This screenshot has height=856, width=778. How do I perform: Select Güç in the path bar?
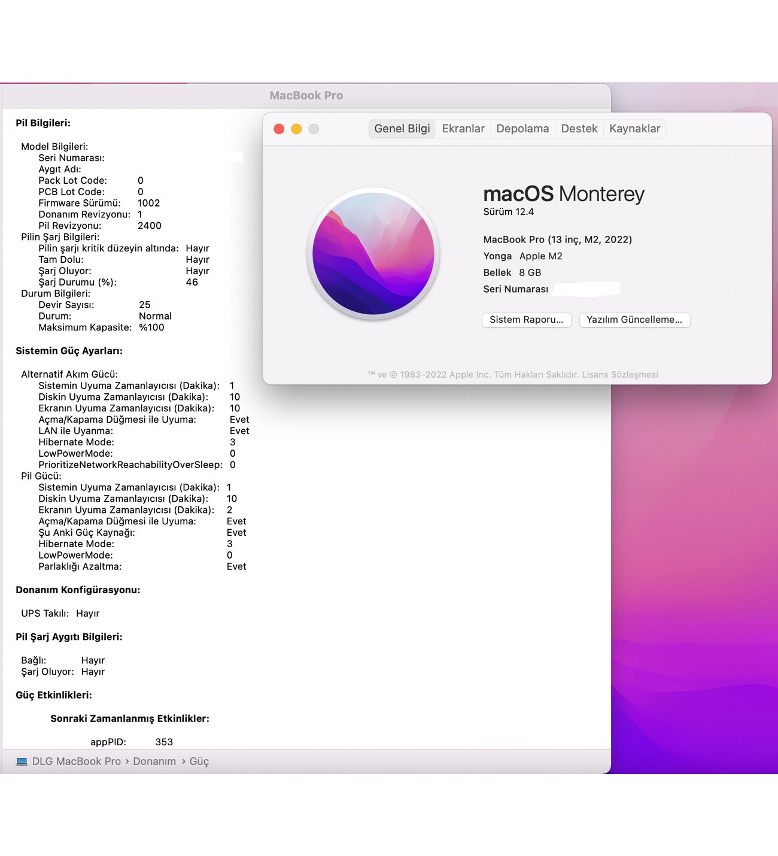click(199, 761)
